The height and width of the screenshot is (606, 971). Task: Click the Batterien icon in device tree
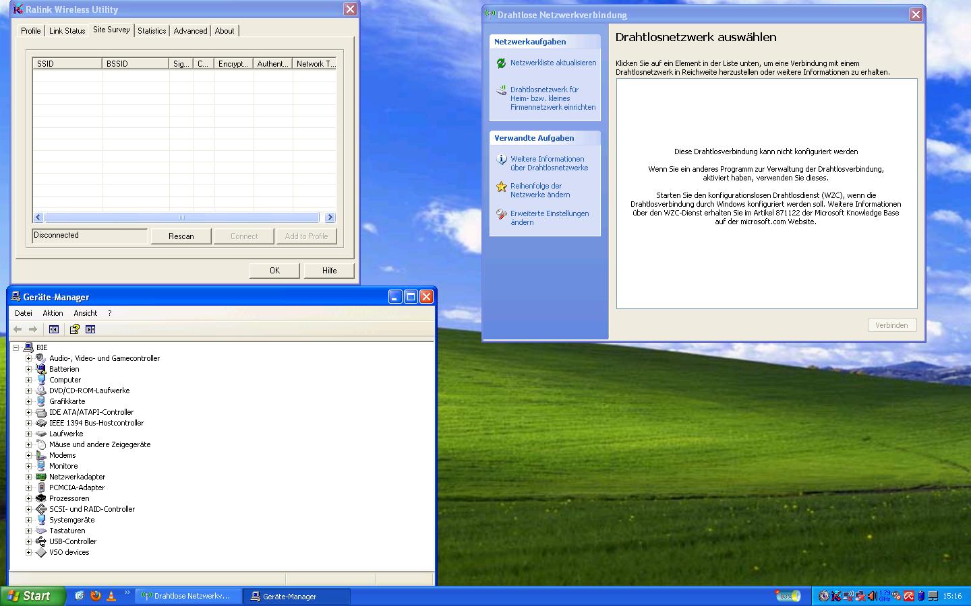41,369
